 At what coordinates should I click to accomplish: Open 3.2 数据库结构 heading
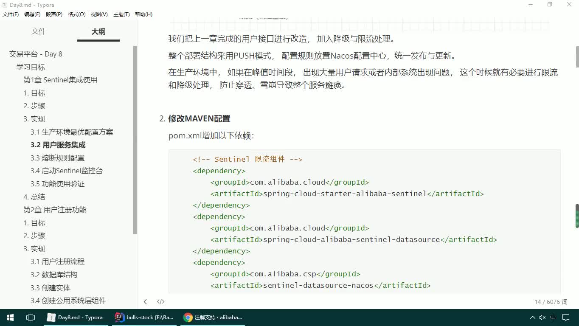coord(54,275)
